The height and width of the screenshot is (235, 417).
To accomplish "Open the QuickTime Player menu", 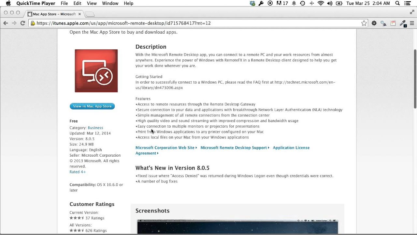I will click(36, 3).
